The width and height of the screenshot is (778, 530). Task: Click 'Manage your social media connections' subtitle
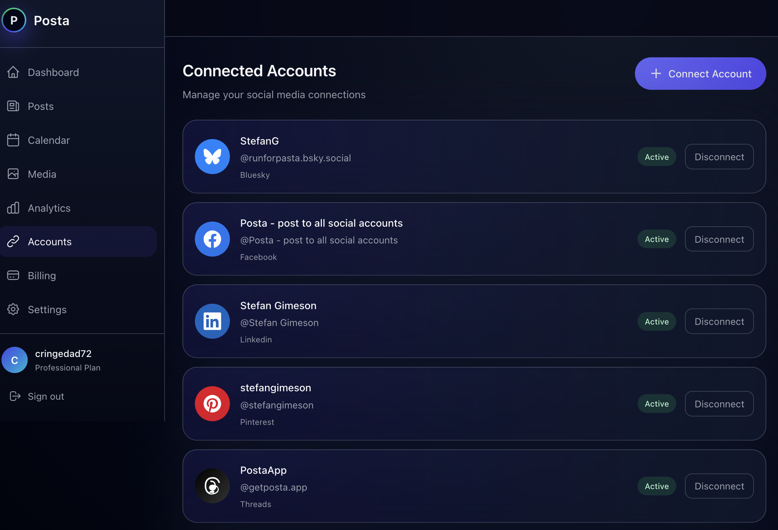274,95
